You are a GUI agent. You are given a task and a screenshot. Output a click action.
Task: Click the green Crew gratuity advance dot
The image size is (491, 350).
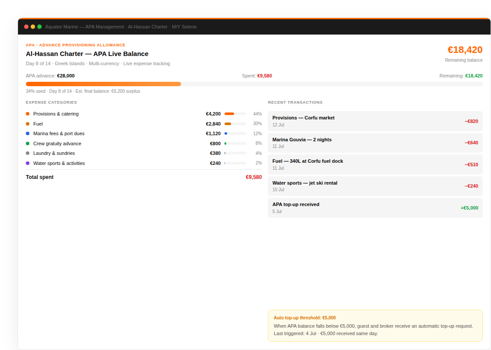28,143
